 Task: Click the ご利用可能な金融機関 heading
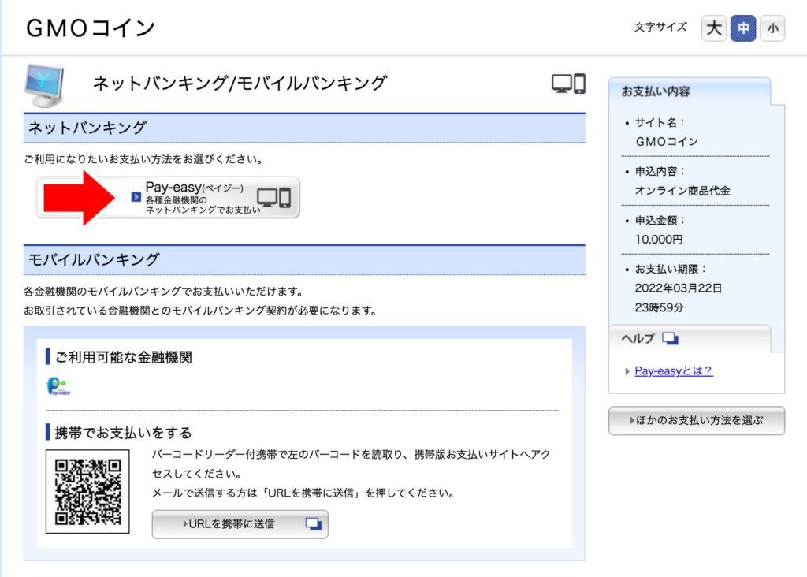[x=124, y=357]
